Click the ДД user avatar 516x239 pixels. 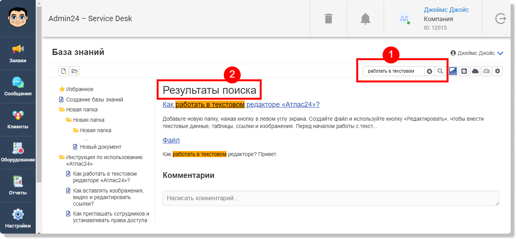[404, 18]
